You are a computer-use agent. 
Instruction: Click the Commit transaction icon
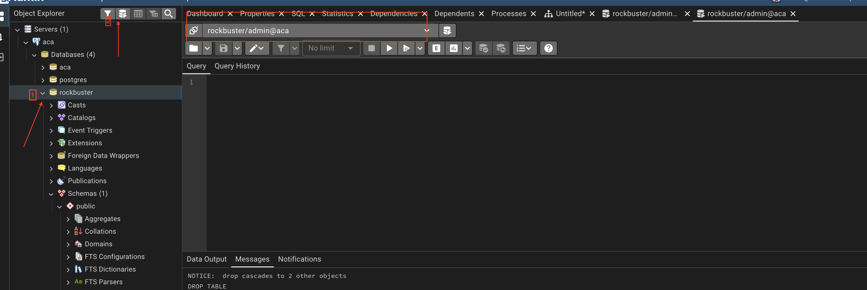point(484,48)
